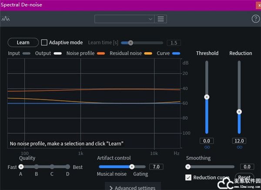Set Quality to position C
261x190 pixels.
point(52,167)
